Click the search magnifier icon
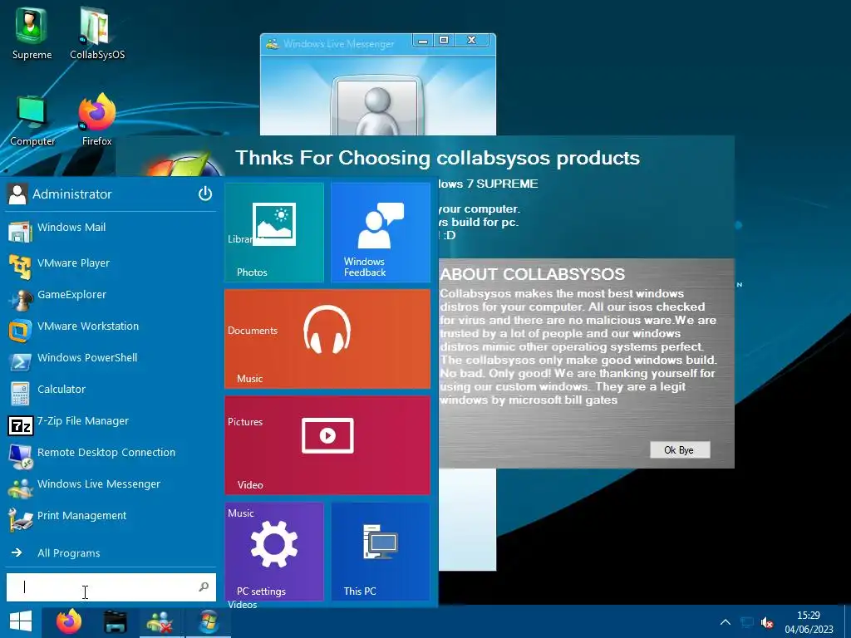This screenshot has width=851, height=638. 204,586
